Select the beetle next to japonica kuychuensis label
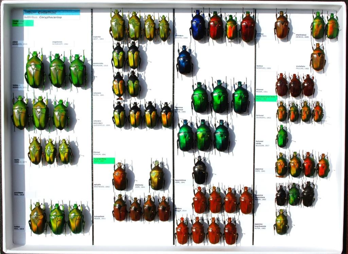 tap(281, 222)
